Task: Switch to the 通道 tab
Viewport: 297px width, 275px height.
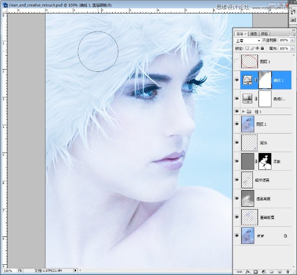Action: (253, 34)
